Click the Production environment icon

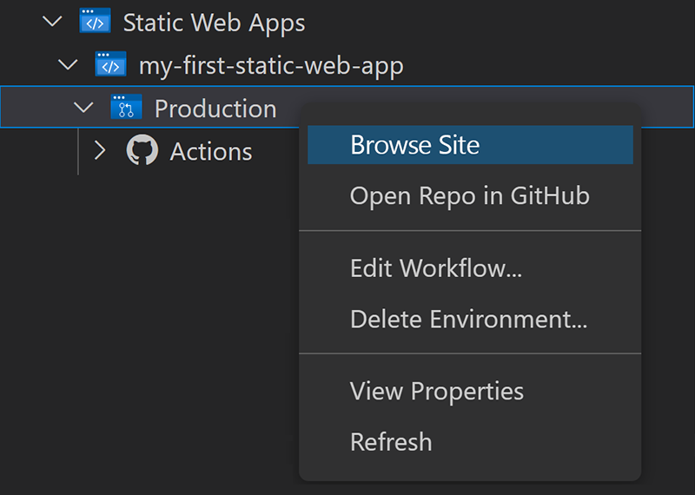[x=126, y=107]
